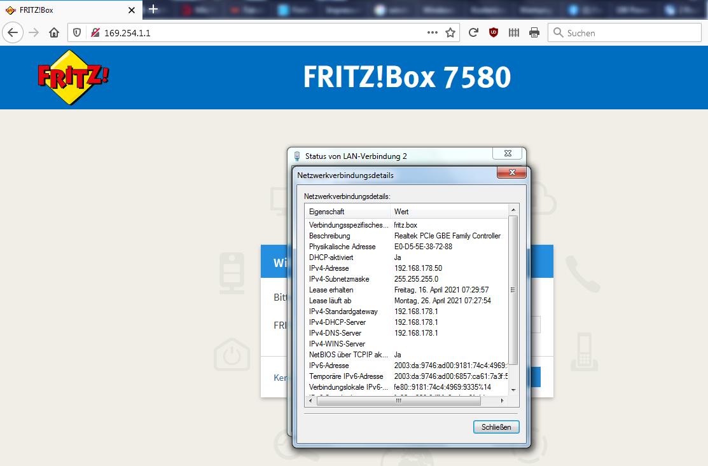Select the DHCP-aktiviert row
The width and height of the screenshot is (708, 466).
coord(406,257)
